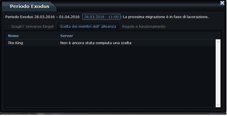Click 'Non è ancora stata compiuta una scelta'
Screen dimensions: 227x116
(x=96, y=43)
